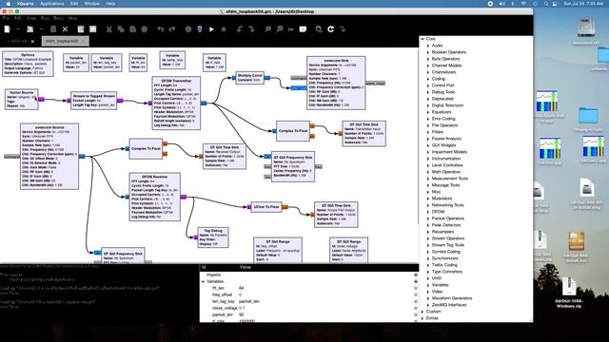Expand the OFDM block category
Image resolution: width=609 pixels, height=342 pixels.
tap(428, 212)
